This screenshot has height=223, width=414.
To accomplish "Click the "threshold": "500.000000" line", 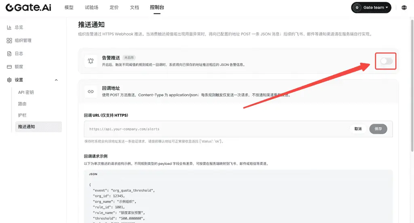I will coord(118,218).
